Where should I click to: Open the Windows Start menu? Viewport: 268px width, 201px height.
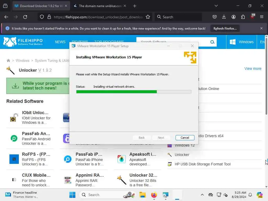[x=72, y=195]
